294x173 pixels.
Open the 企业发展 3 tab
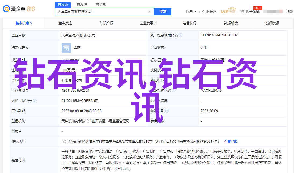(148, 23)
